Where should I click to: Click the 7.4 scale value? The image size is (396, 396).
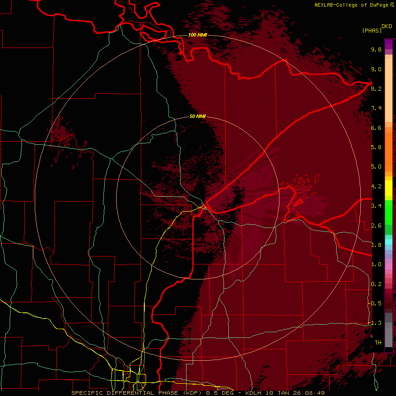[376, 108]
